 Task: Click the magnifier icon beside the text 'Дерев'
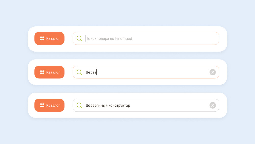(x=79, y=72)
